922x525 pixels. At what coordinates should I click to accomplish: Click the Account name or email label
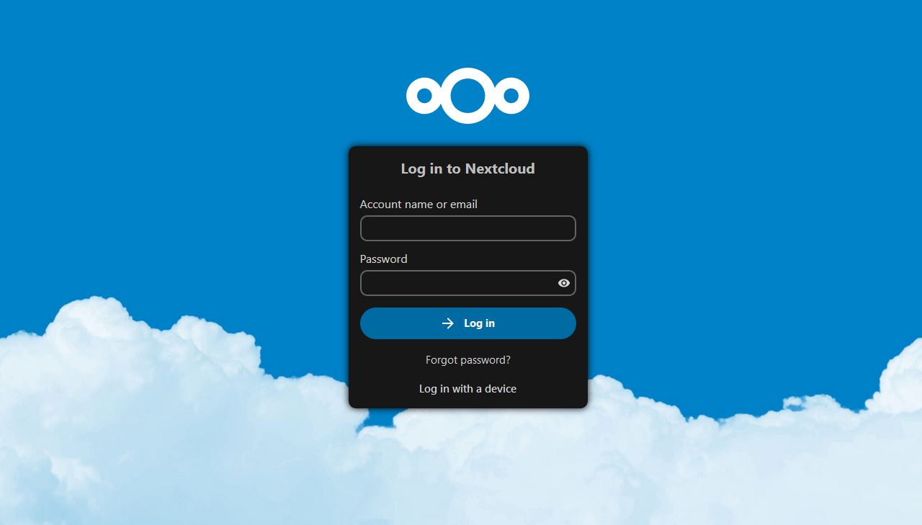click(418, 204)
